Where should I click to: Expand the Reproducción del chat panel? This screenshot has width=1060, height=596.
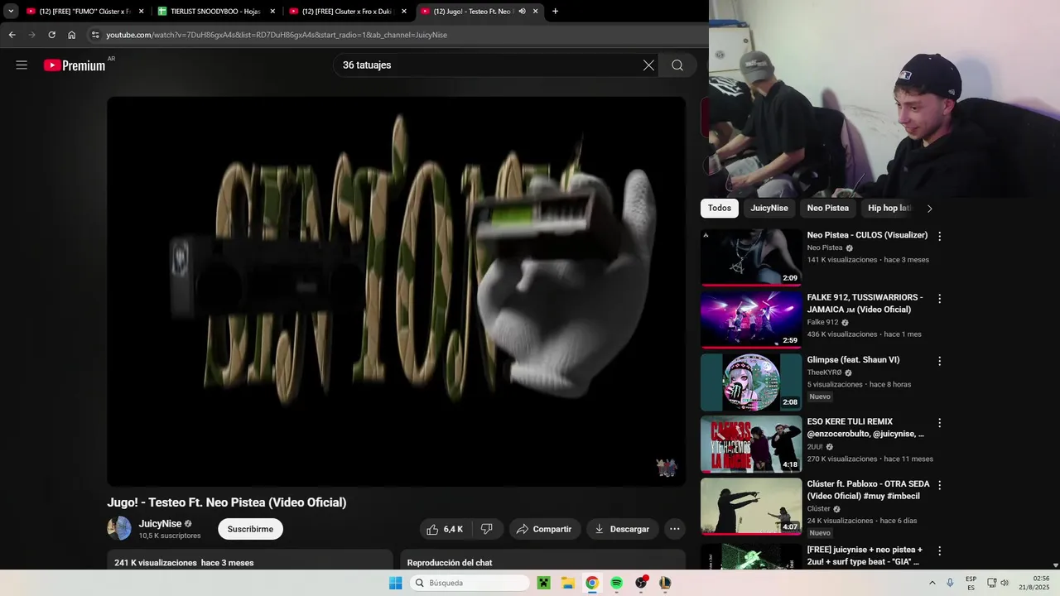(x=542, y=562)
